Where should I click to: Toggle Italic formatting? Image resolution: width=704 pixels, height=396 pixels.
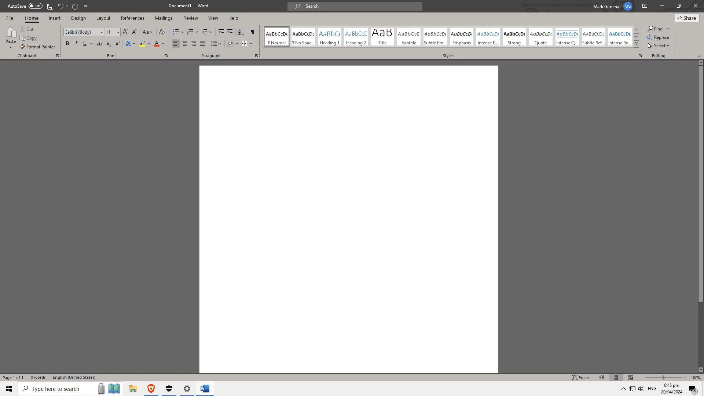coord(76,44)
